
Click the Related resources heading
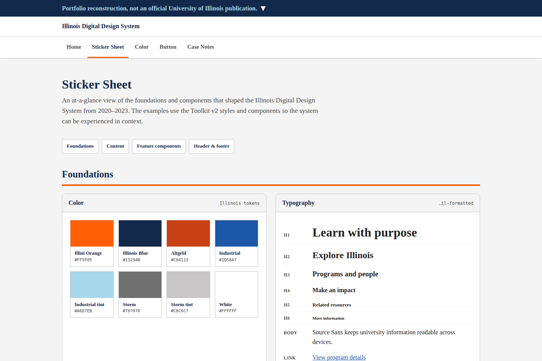tap(332, 305)
